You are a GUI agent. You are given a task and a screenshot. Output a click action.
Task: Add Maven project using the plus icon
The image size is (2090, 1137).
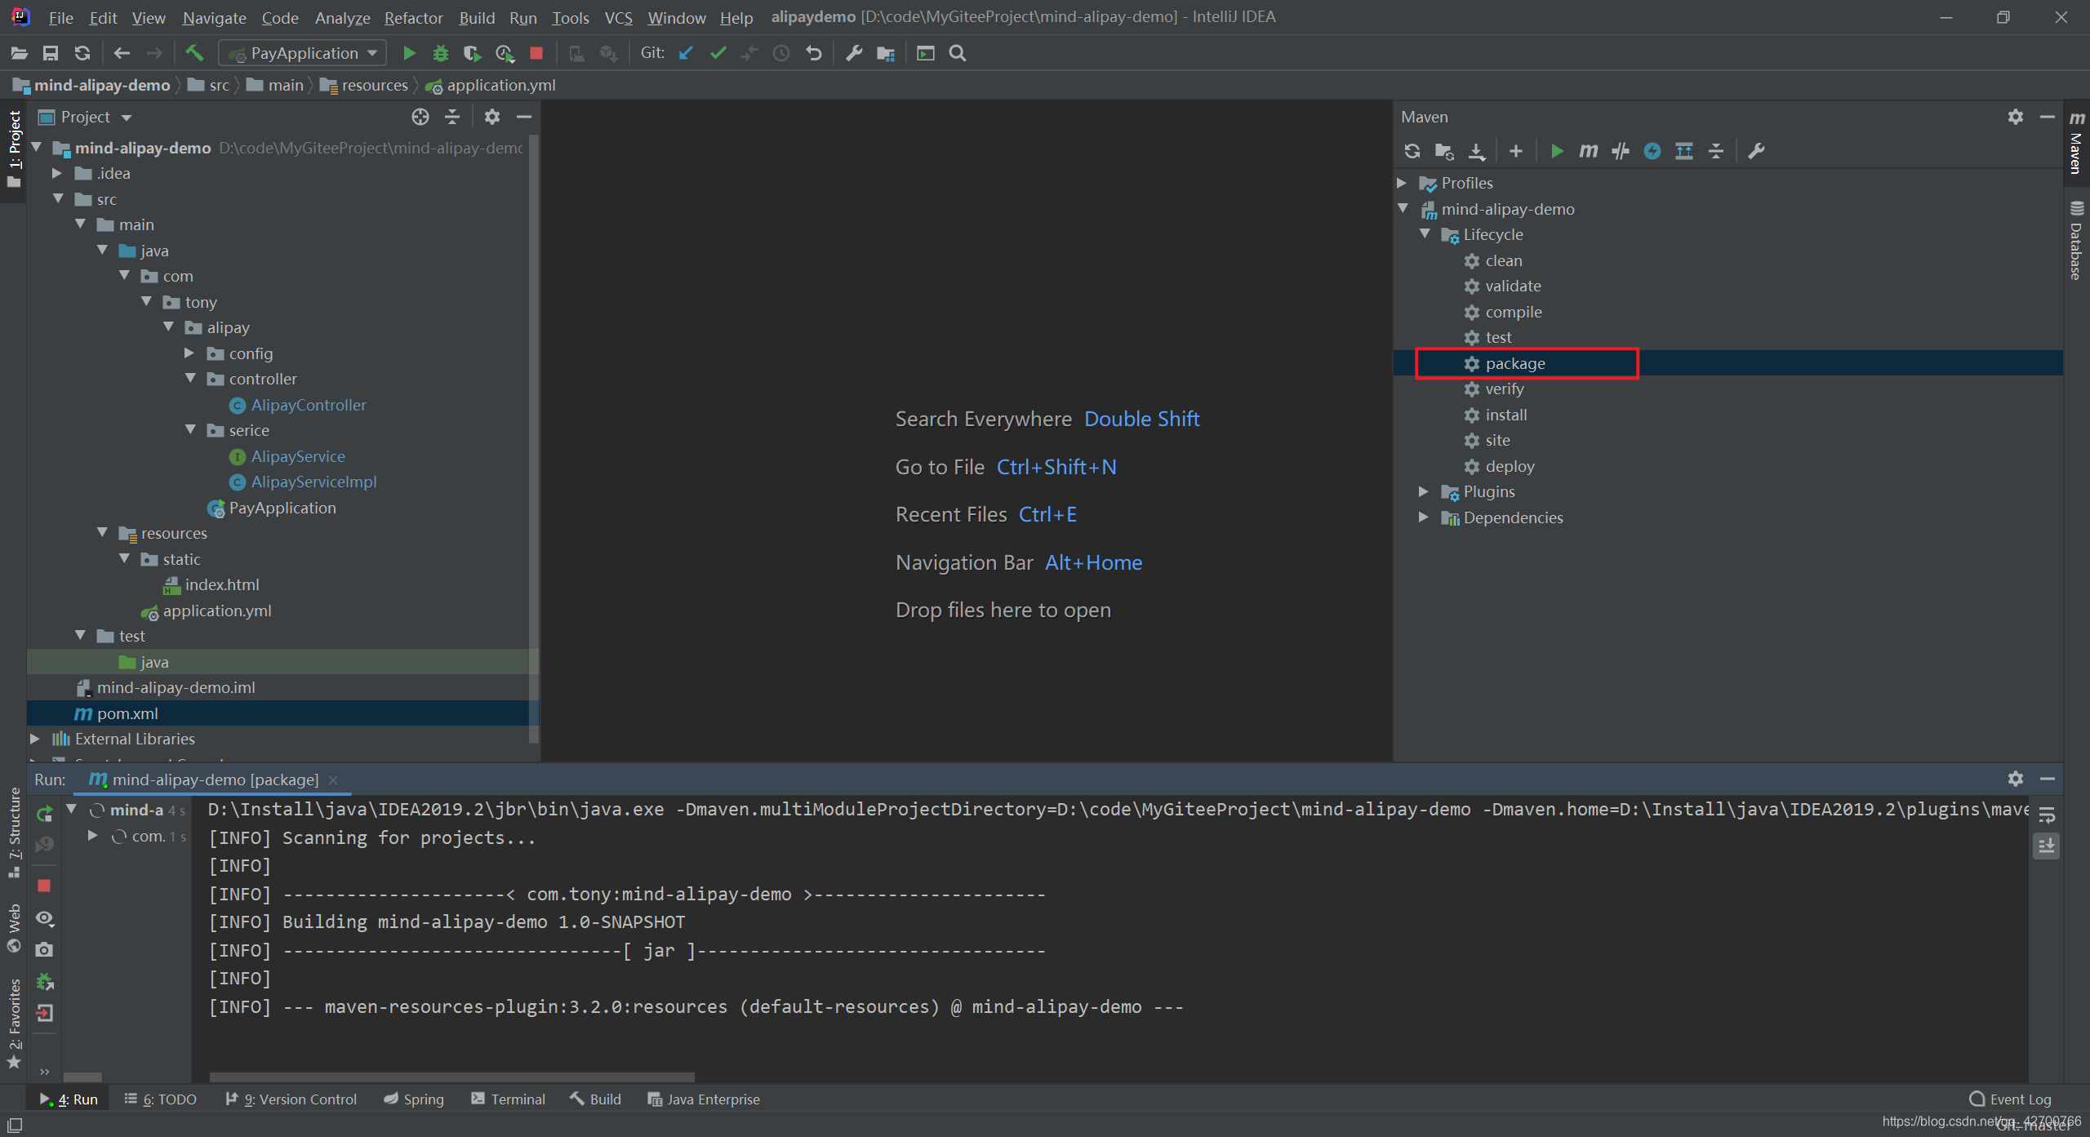1516,151
